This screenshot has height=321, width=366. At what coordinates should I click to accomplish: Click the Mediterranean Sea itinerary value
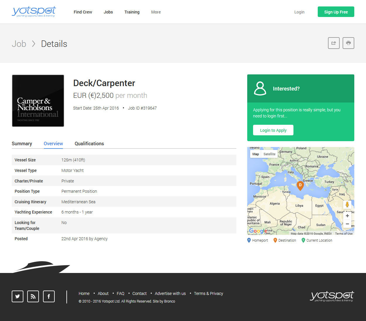(78, 202)
